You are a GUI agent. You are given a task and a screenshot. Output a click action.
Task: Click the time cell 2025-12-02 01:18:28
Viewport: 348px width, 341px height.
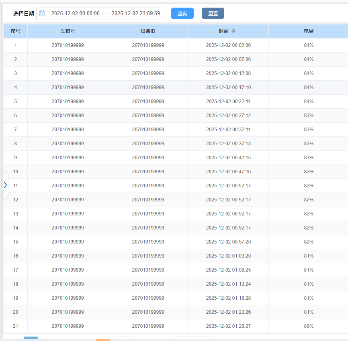click(x=228, y=298)
